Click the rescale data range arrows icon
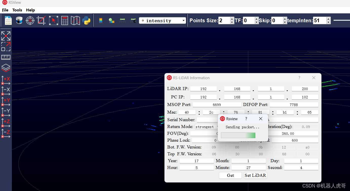 [x=122, y=20]
